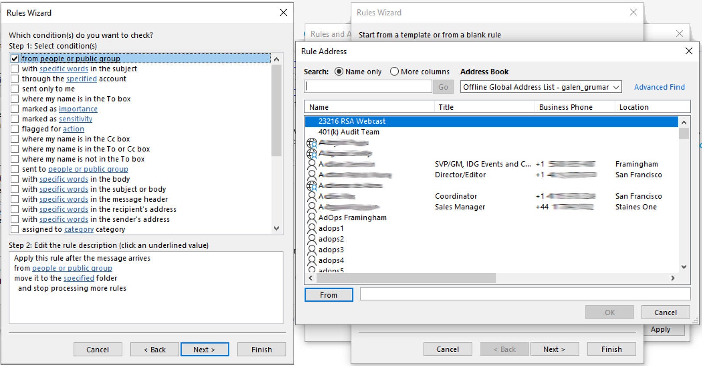Viewport: 702px width, 366px height.
Task: Select '23216 RSA Webcast' in address list
Action: (x=491, y=121)
